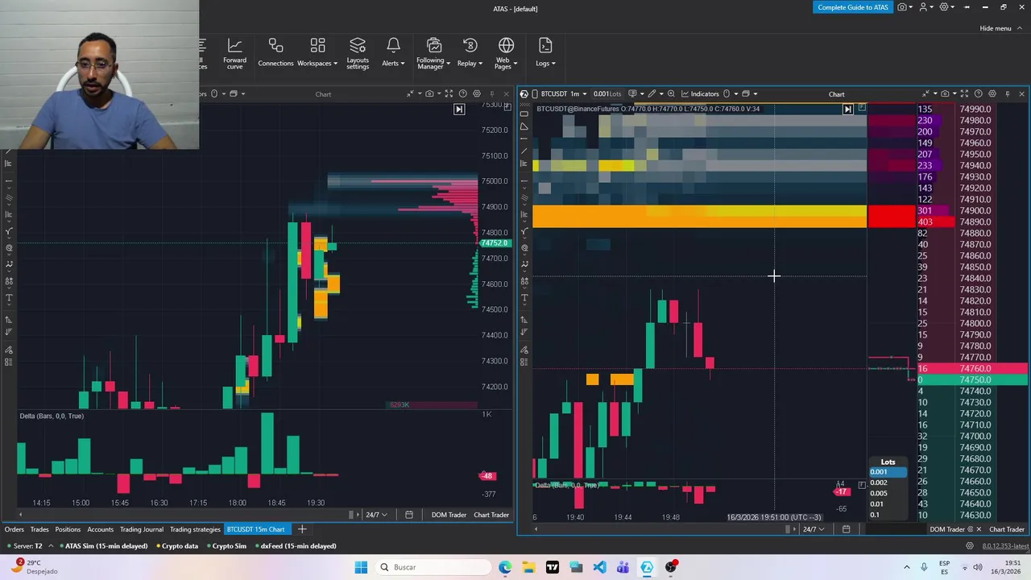Screen dimensions: 1031x580
Task: Expand the Server: T2 status arrow
Action: pos(51,546)
